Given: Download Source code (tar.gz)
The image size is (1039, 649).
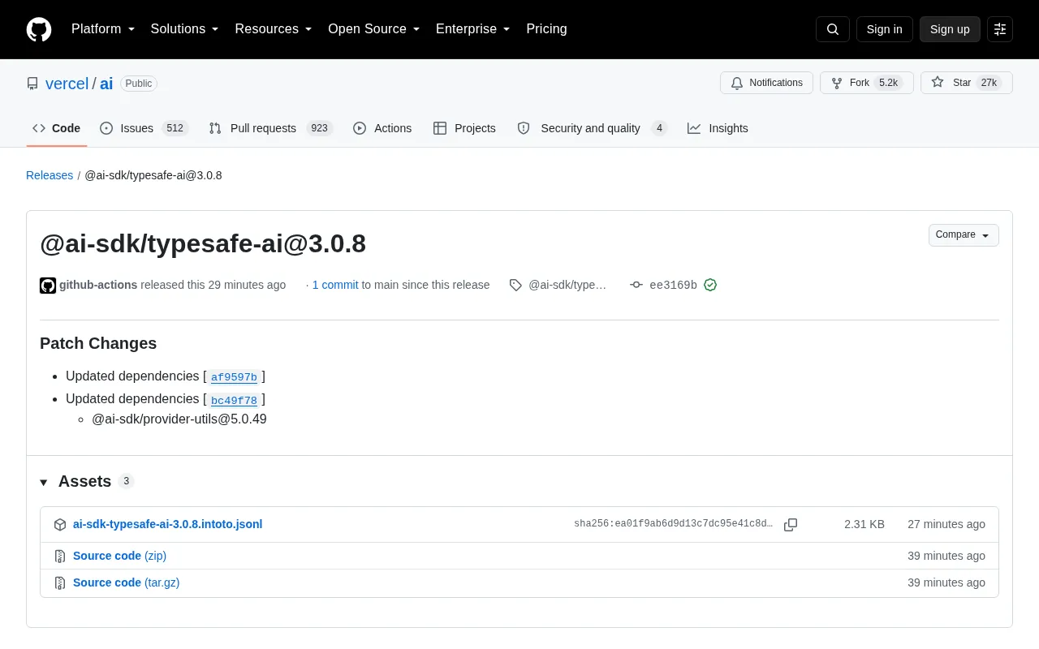Looking at the screenshot, I should tap(126, 582).
